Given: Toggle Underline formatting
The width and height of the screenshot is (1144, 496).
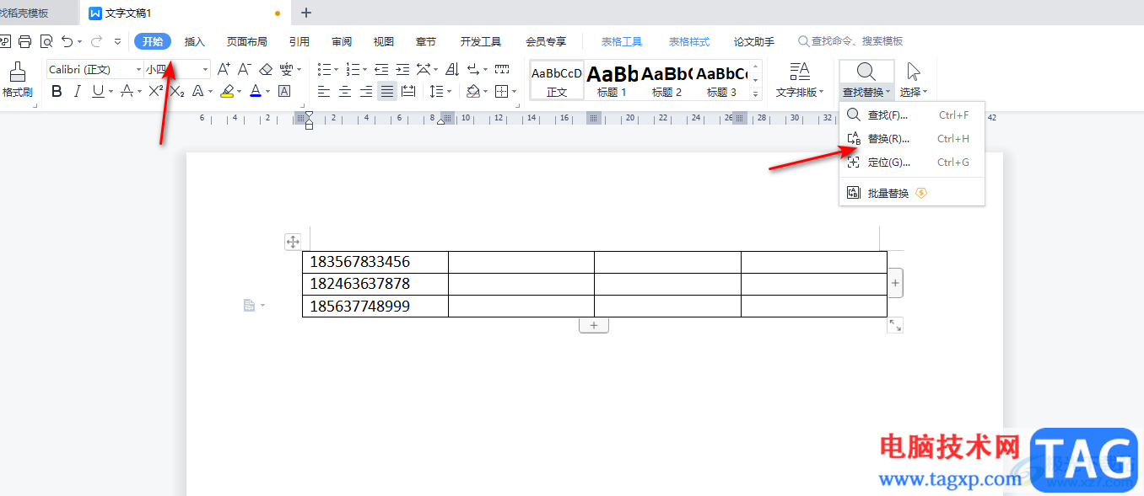Looking at the screenshot, I should coord(98,91).
